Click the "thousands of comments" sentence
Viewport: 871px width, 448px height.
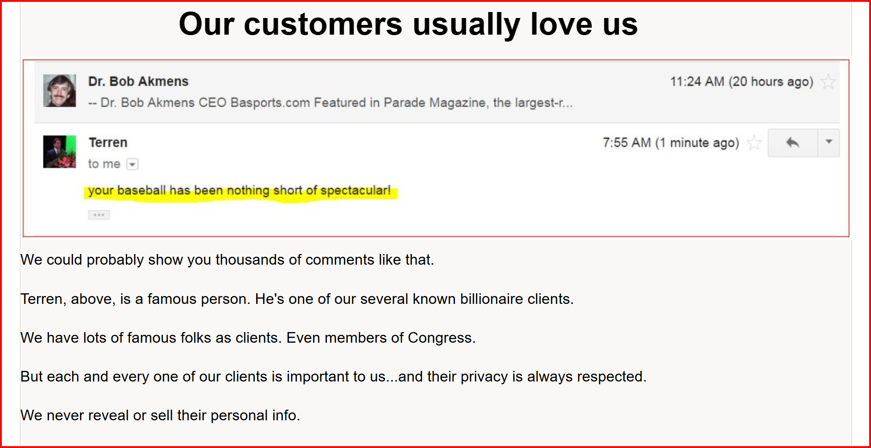(227, 260)
